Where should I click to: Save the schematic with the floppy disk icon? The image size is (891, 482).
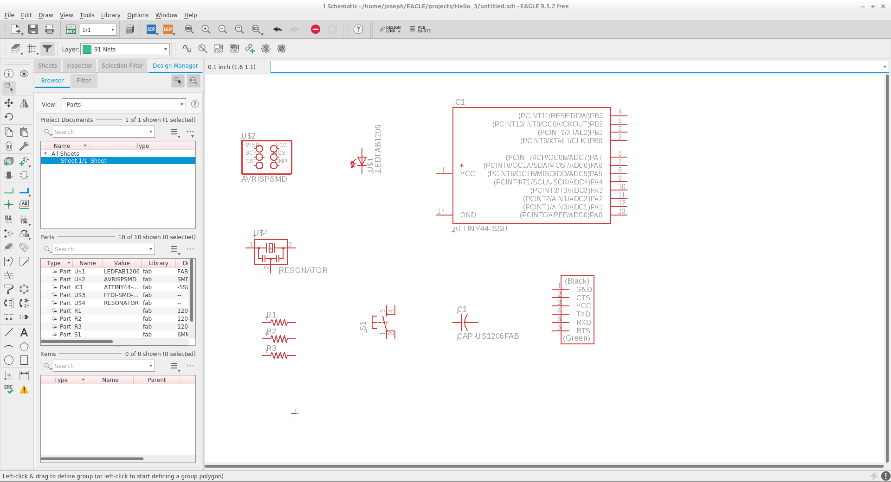tap(33, 30)
